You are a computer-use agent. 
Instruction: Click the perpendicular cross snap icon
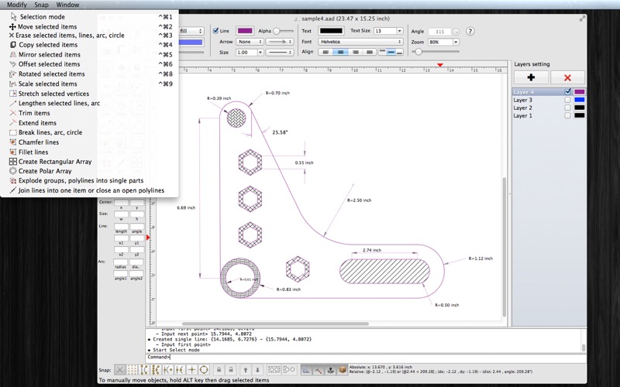[191, 370]
